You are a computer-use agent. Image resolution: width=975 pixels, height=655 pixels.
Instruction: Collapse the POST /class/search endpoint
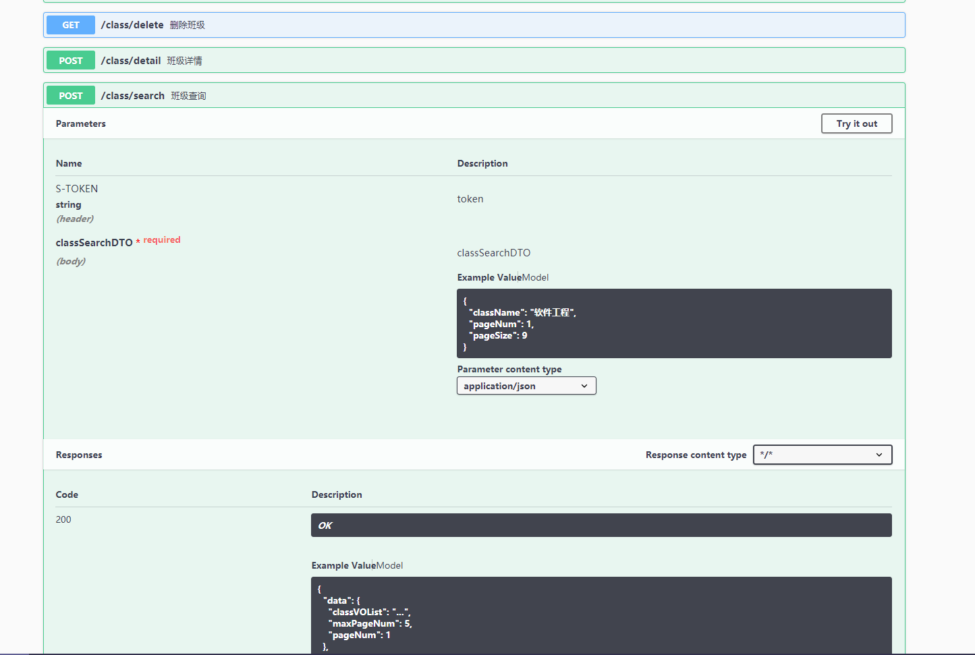pos(472,96)
